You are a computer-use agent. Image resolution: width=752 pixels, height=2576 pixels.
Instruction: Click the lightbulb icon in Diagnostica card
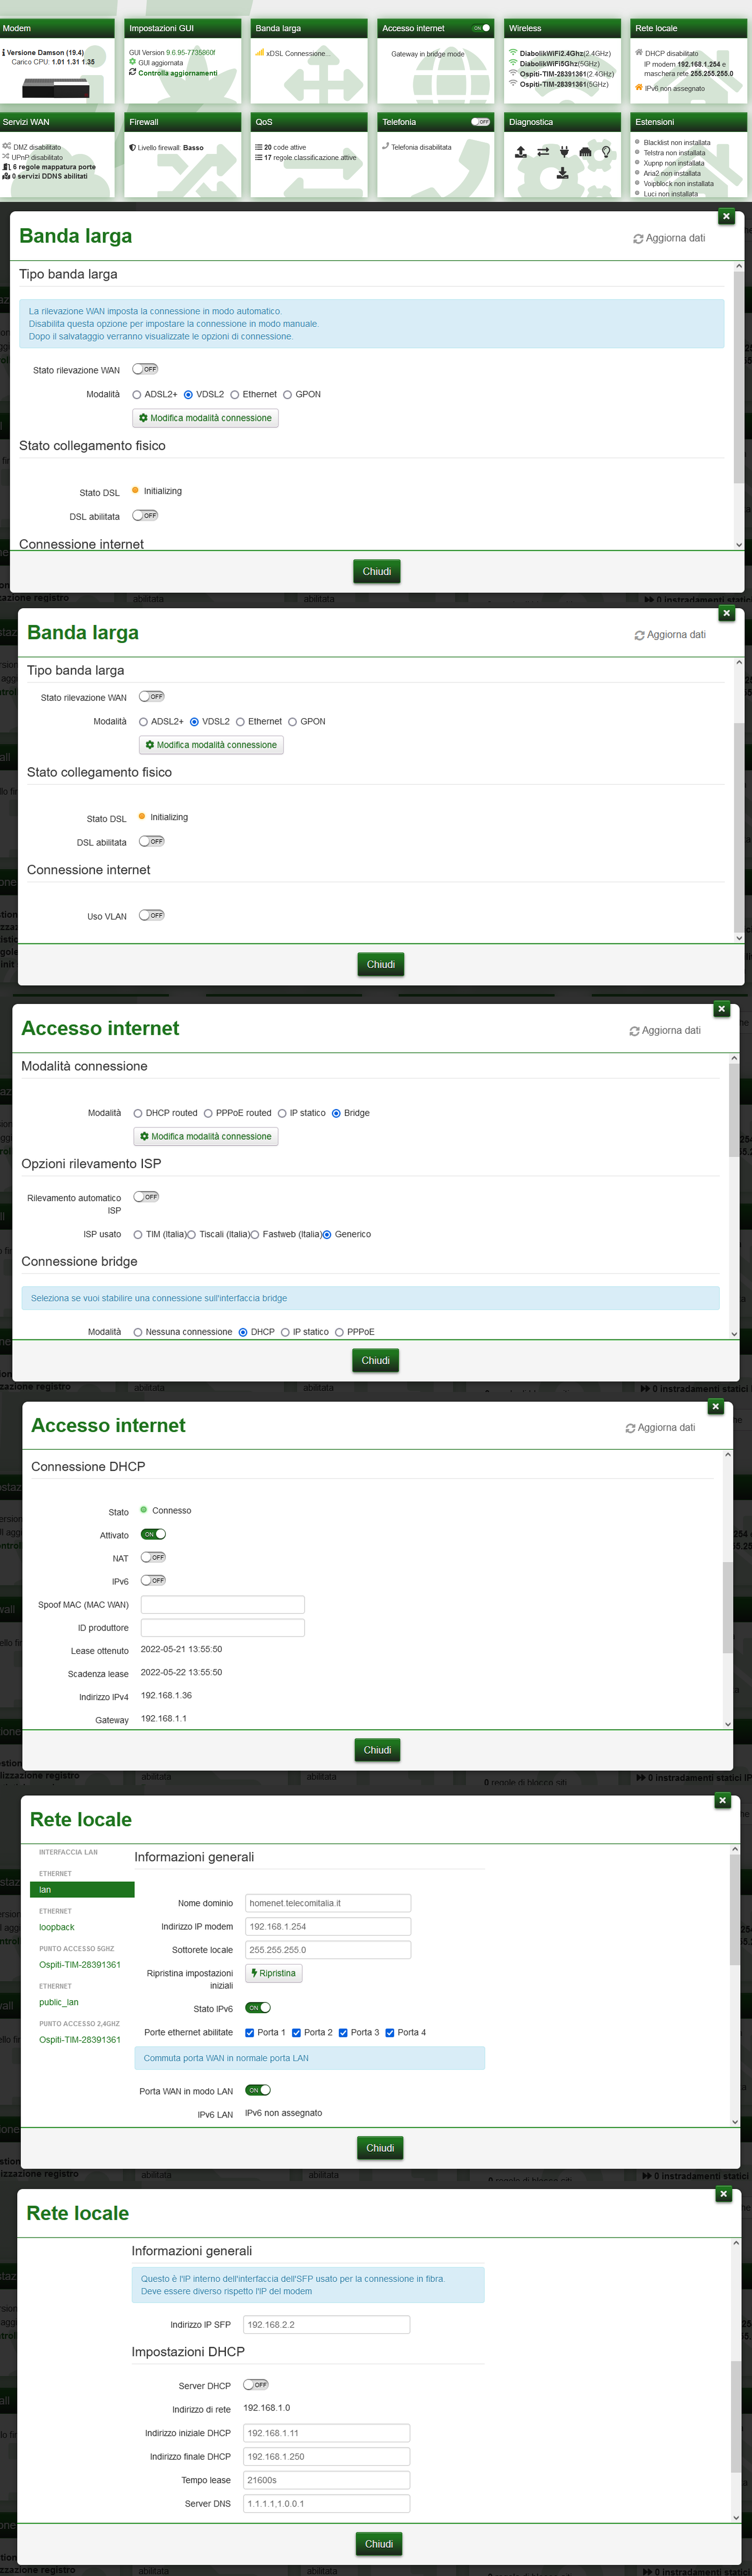605,152
